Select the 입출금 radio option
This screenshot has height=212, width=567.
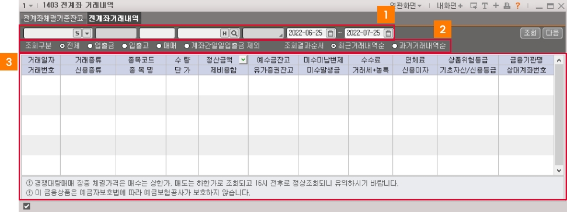[101, 46]
